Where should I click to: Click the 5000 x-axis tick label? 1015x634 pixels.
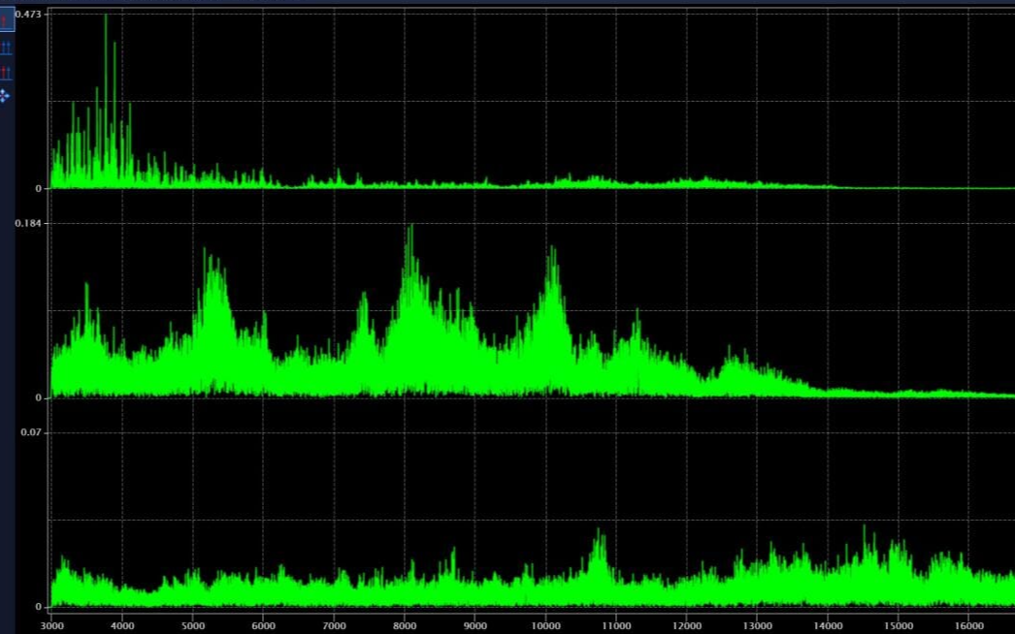pos(192,625)
